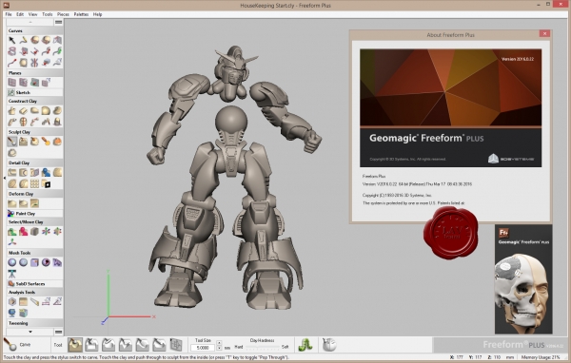Screen dimensions: 571x363
Task: Click the palette options button at top
Action: [x=58, y=22]
